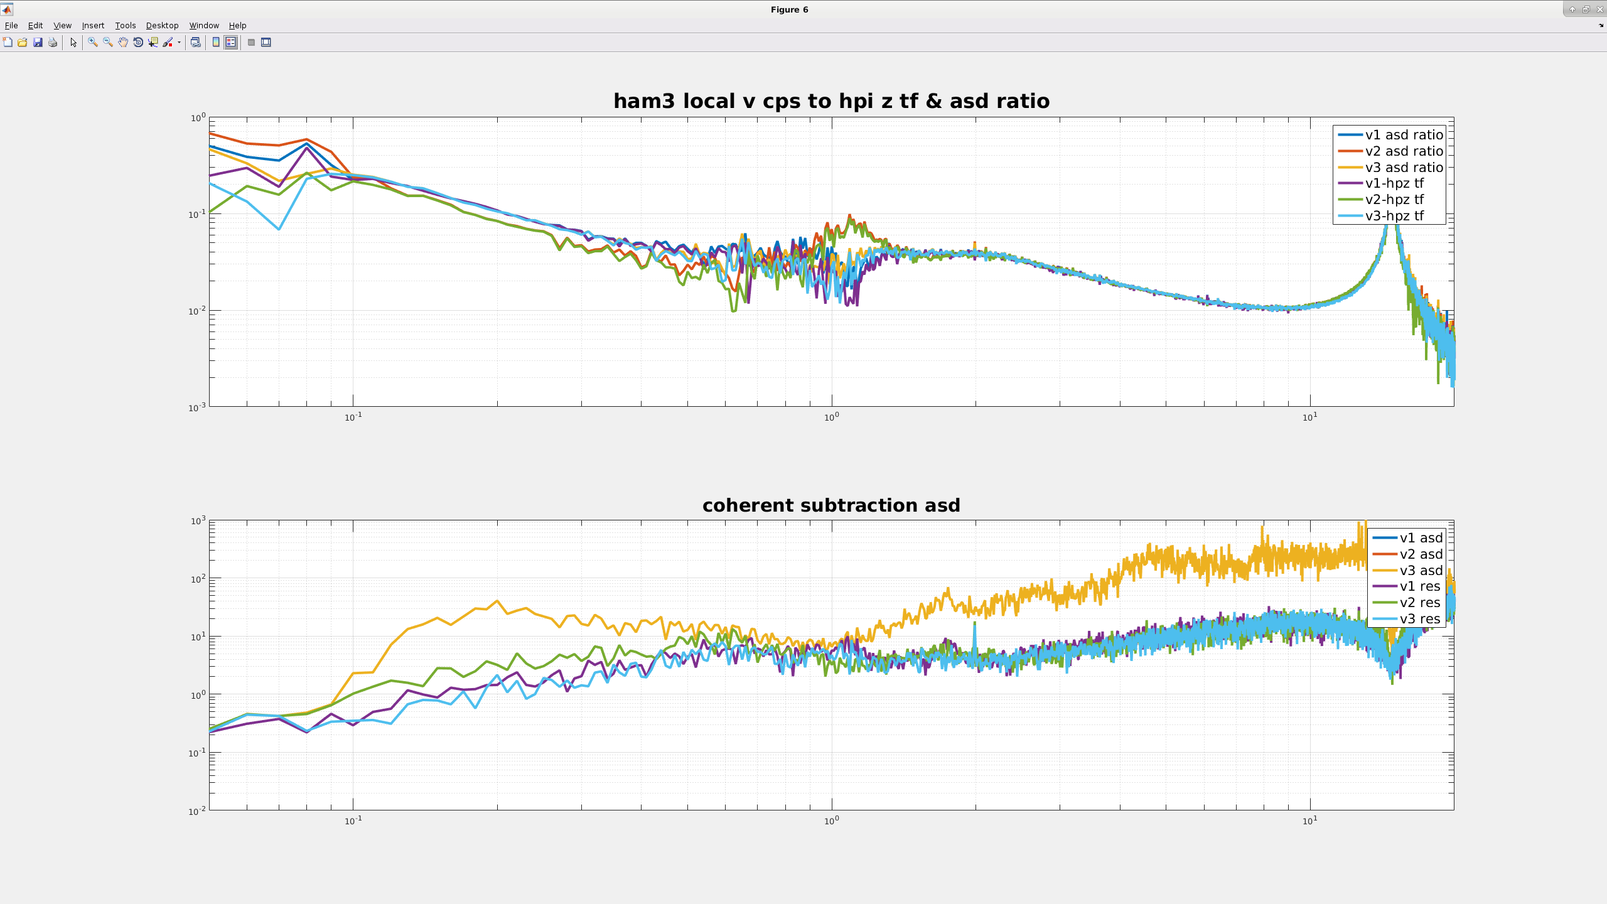This screenshot has width=1607, height=904.
Task: Save the figure using the floppy icon
Action: (x=38, y=42)
